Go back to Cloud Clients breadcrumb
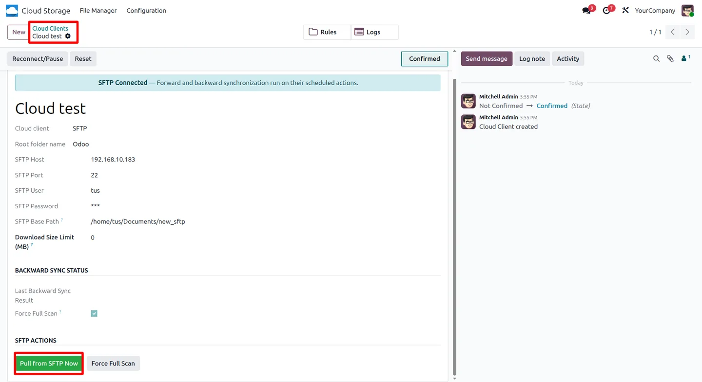 (50, 28)
